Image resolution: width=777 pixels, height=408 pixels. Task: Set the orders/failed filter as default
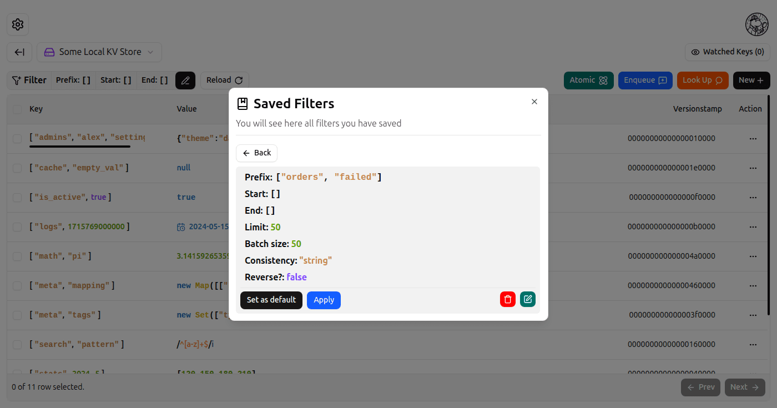(x=271, y=300)
